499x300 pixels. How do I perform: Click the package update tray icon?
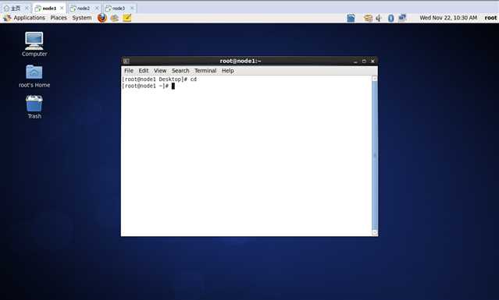(x=368, y=18)
